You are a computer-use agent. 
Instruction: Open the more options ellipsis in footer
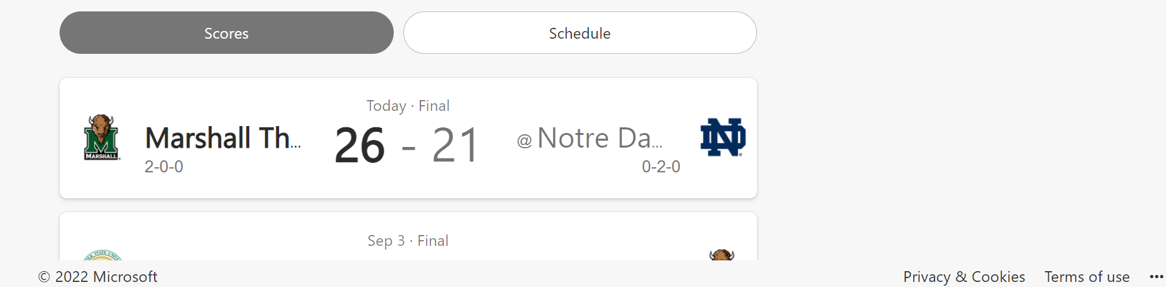pos(1156,277)
